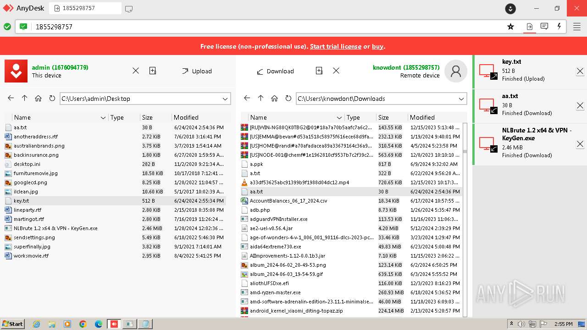Viewport: 587px width, 330px height.
Task: Select adguardVPNInstaller.exe in remote list
Action: pos(351,219)
